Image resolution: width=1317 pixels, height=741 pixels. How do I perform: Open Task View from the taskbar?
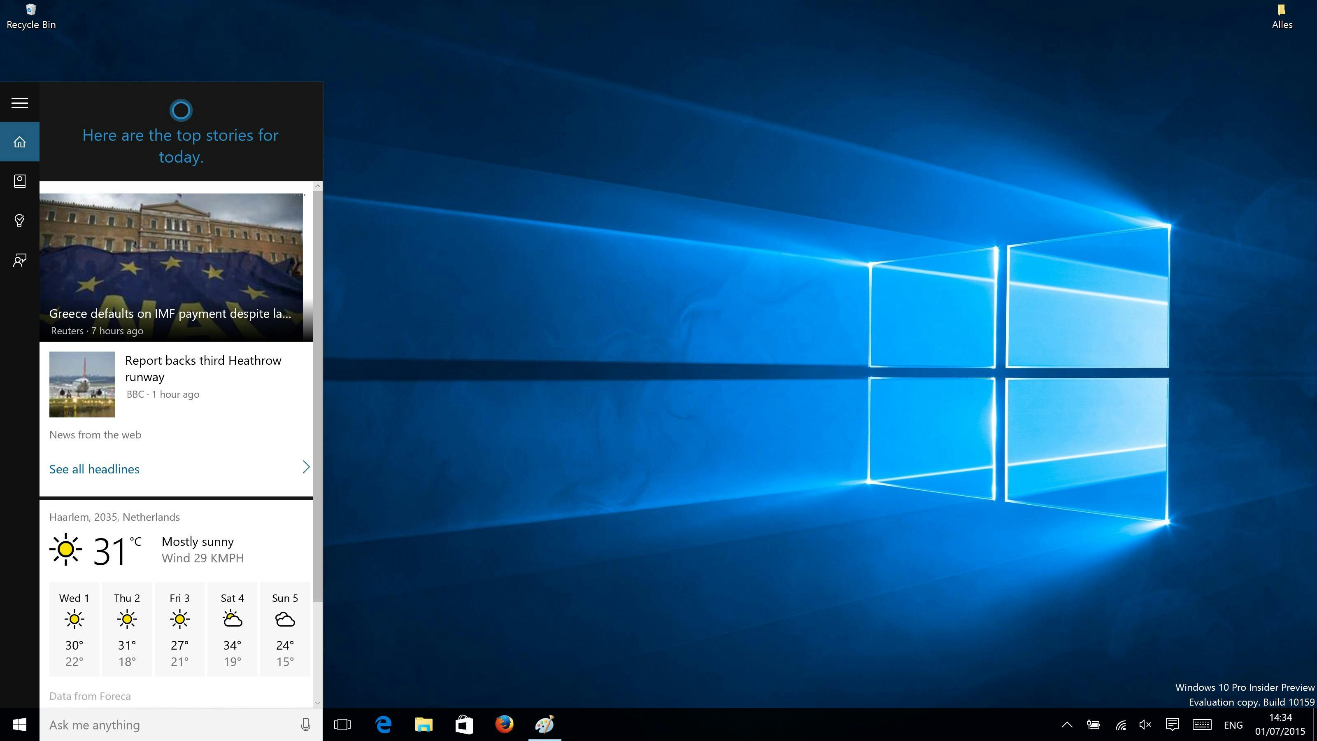pyautogui.click(x=342, y=725)
